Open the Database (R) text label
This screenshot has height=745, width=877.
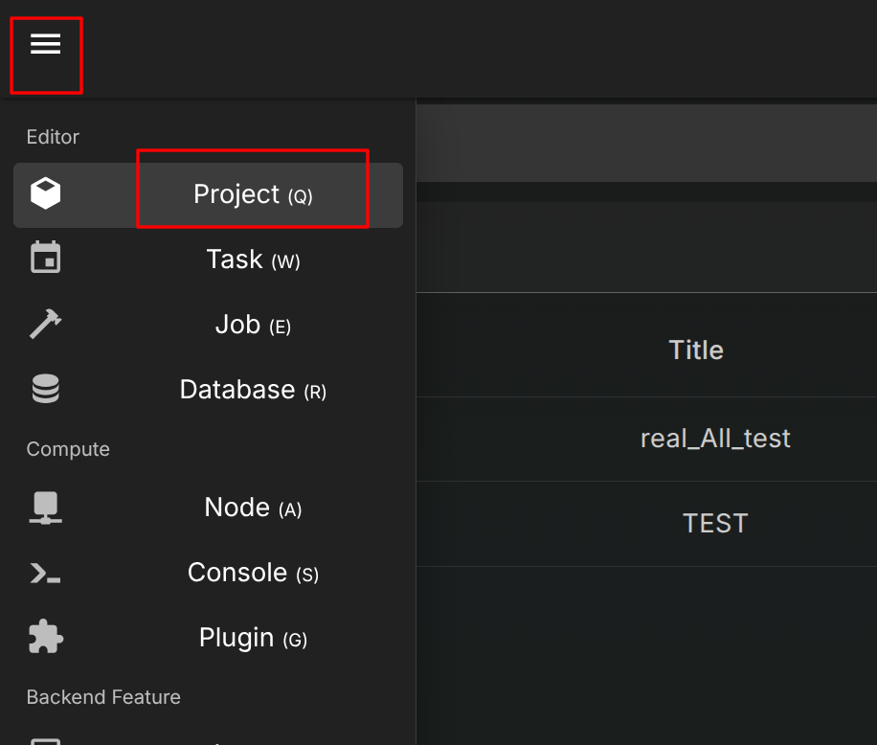(x=253, y=390)
